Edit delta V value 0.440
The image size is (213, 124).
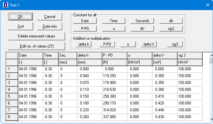(x=165, y=110)
